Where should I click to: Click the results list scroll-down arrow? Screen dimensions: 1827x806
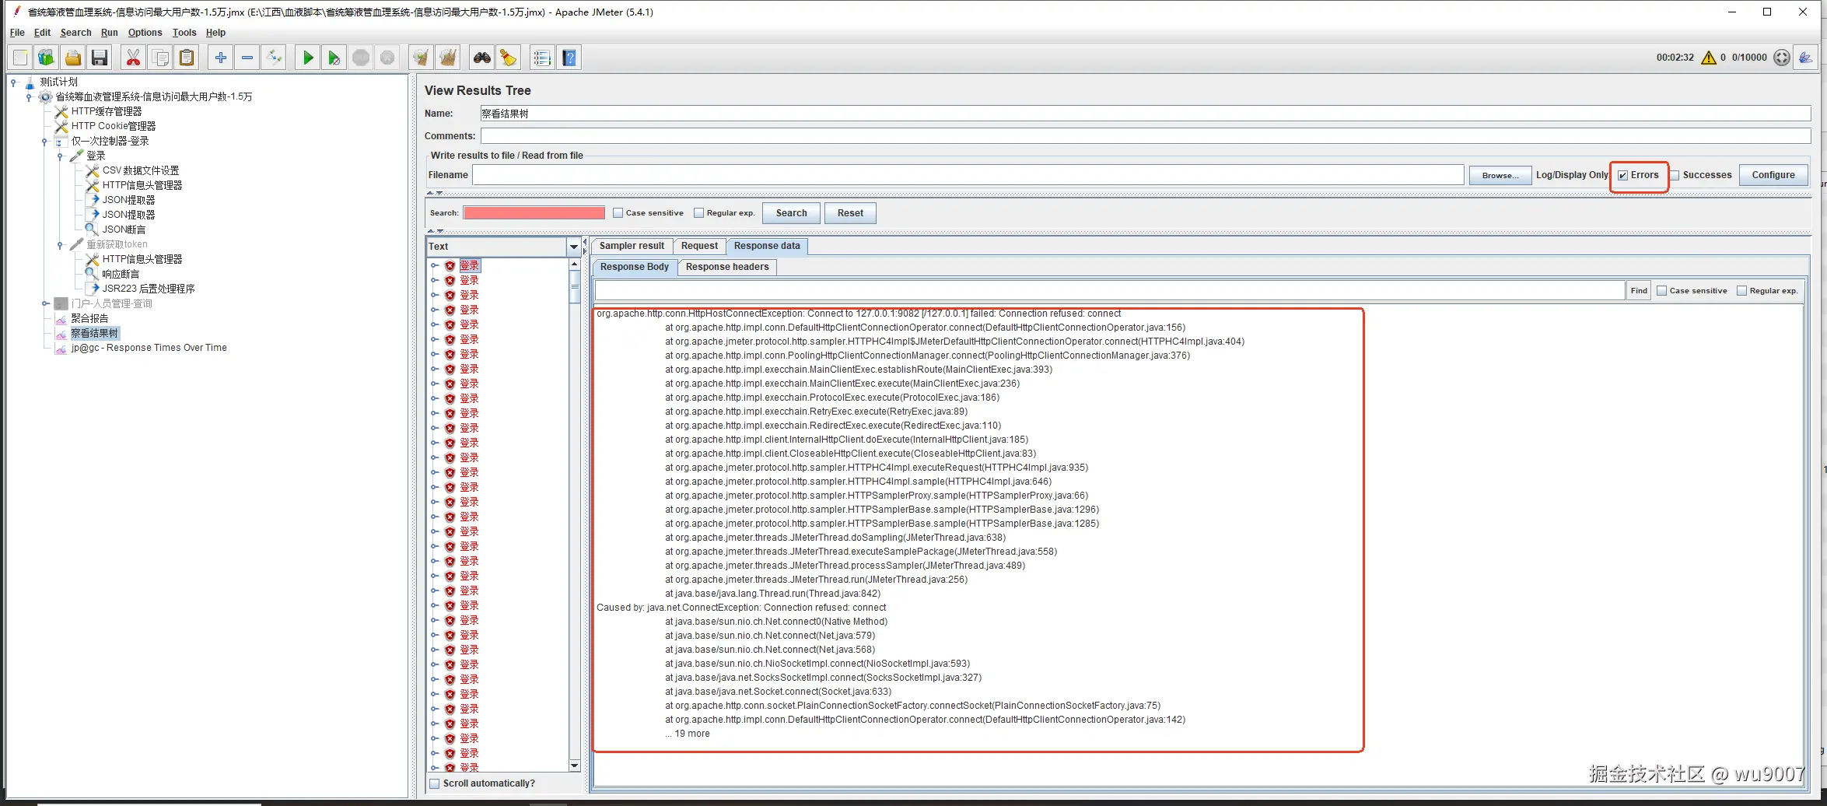[575, 766]
